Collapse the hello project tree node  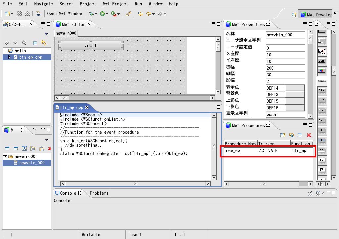point(5,51)
